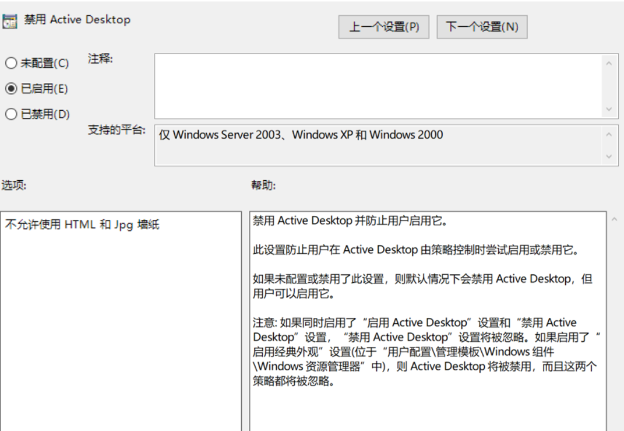Click help paragraph starting 如果未配置或禁用了此设置
The height and width of the screenshot is (431, 624).
422,286
